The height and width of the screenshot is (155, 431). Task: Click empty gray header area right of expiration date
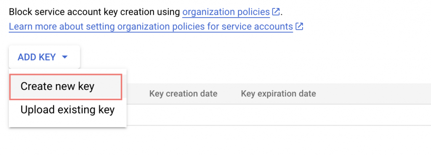(374, 94)
